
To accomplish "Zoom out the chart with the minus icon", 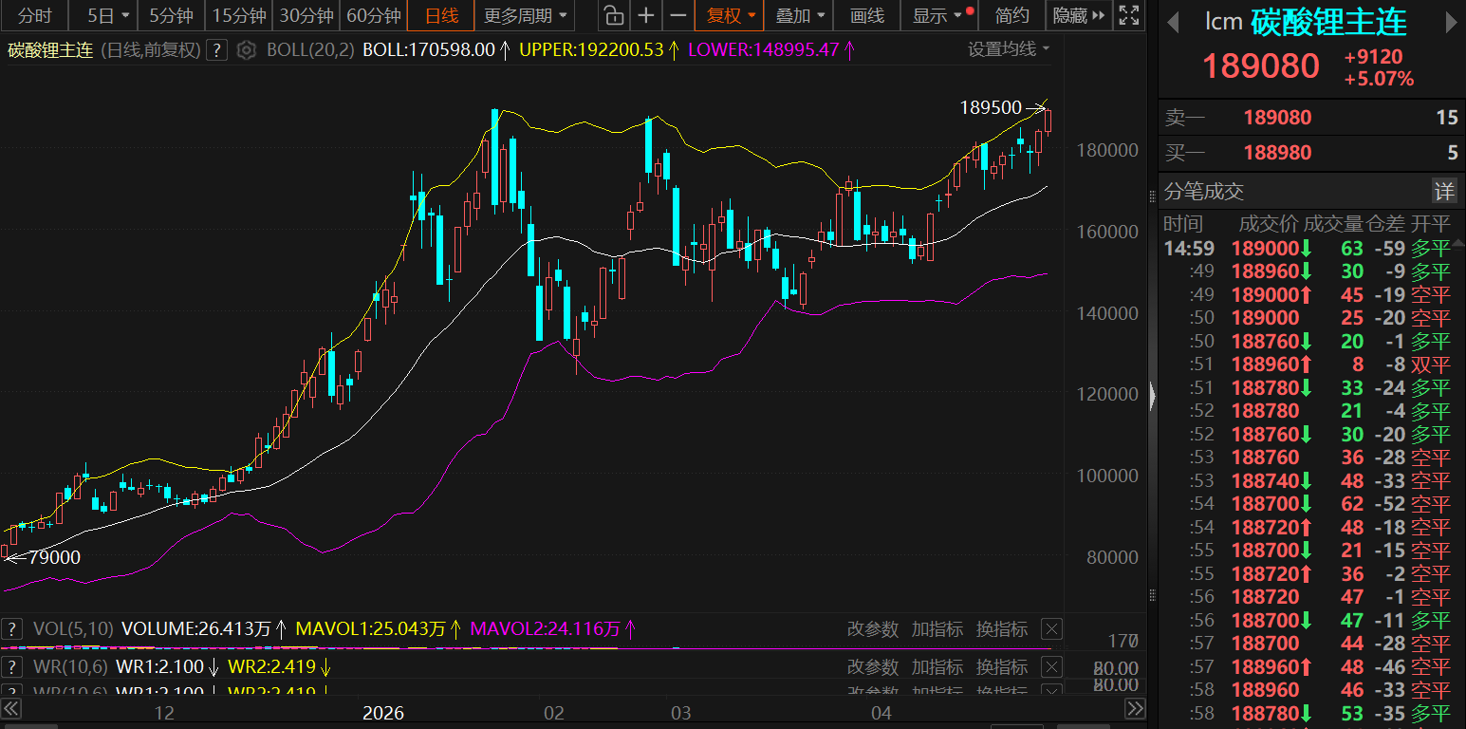I will (x=677, y=15).
